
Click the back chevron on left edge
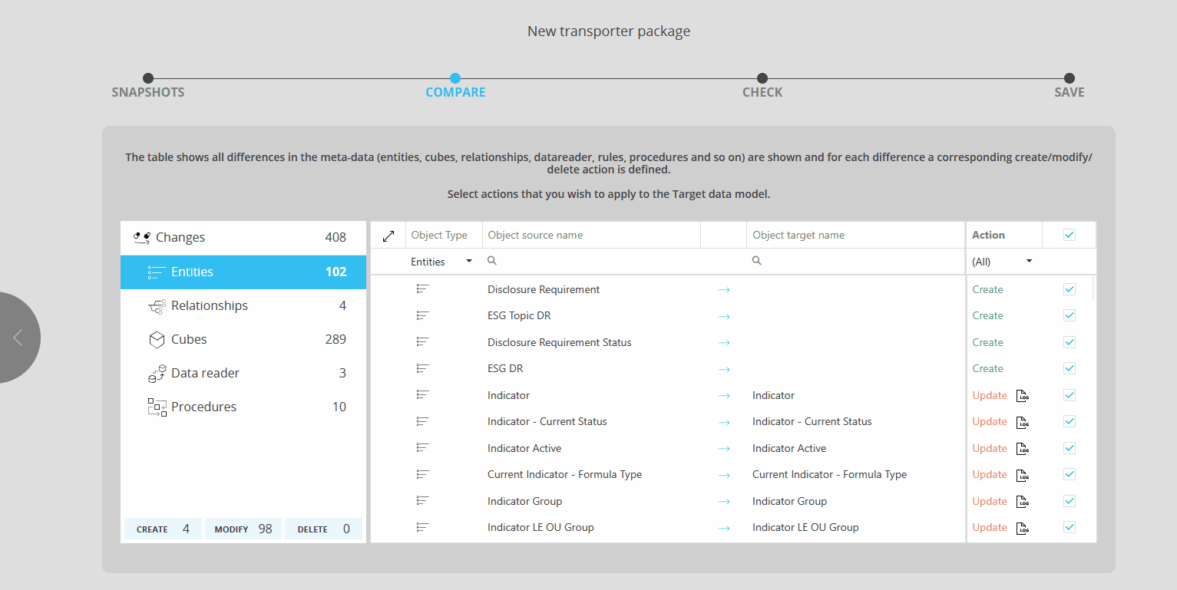[x=18, y=338]
